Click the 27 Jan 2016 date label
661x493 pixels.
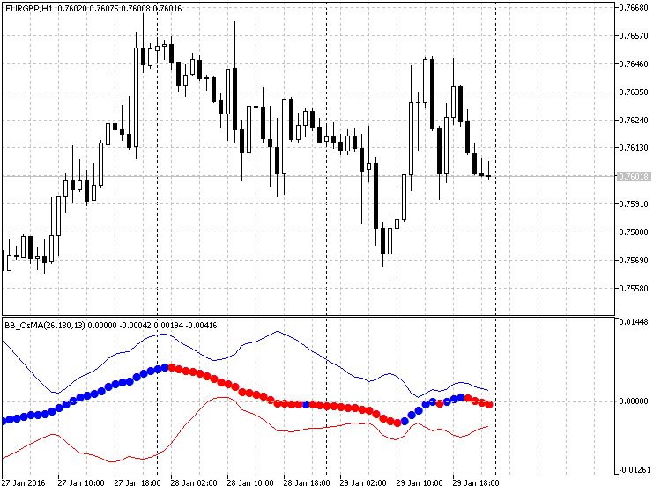pyautogui.click(x=24, y=483)
